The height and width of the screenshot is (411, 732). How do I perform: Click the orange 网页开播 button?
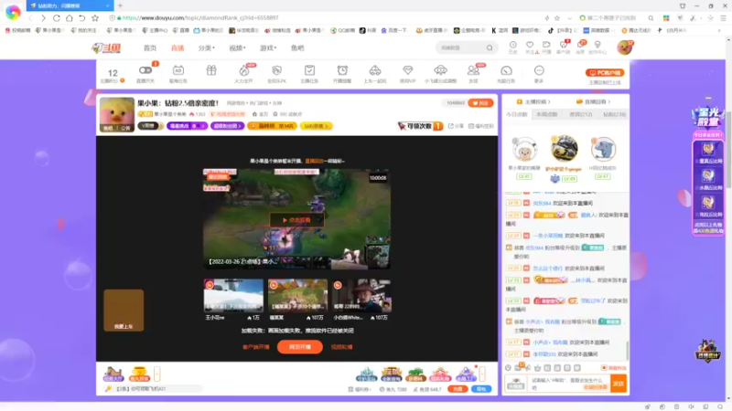(x=300, y=347)
